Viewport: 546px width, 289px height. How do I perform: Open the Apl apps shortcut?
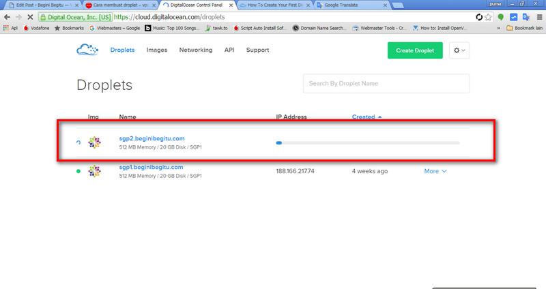pos(10,28)
